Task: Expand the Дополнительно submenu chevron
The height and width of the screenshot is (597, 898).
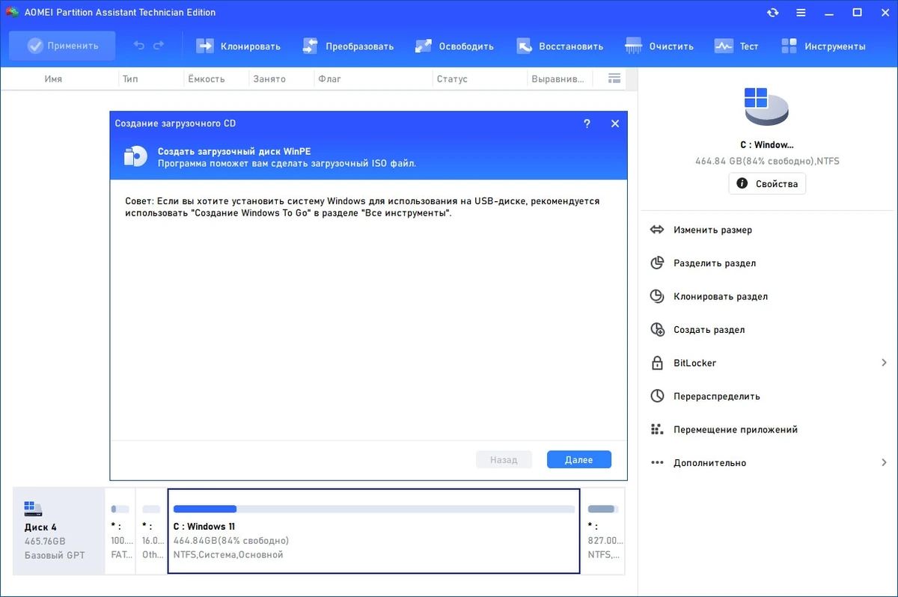Action: click(x=884, y=462)
